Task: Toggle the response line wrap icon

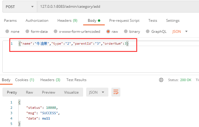Action: click(x=116, y=92)
